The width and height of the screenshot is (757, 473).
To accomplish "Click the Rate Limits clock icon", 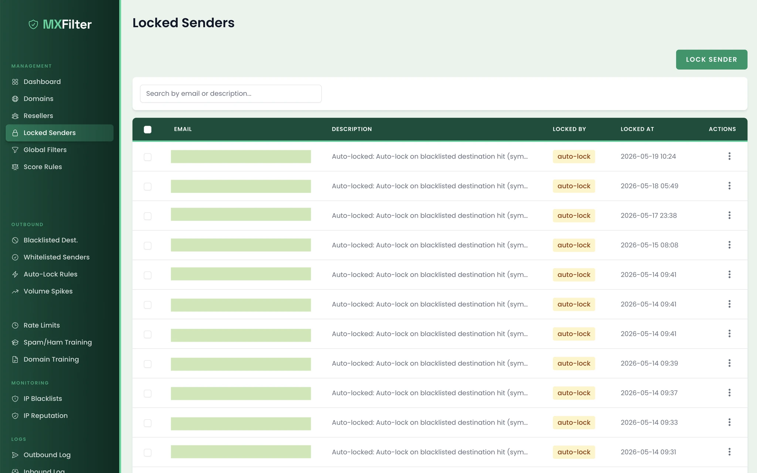I will click(x=15, y=325).
